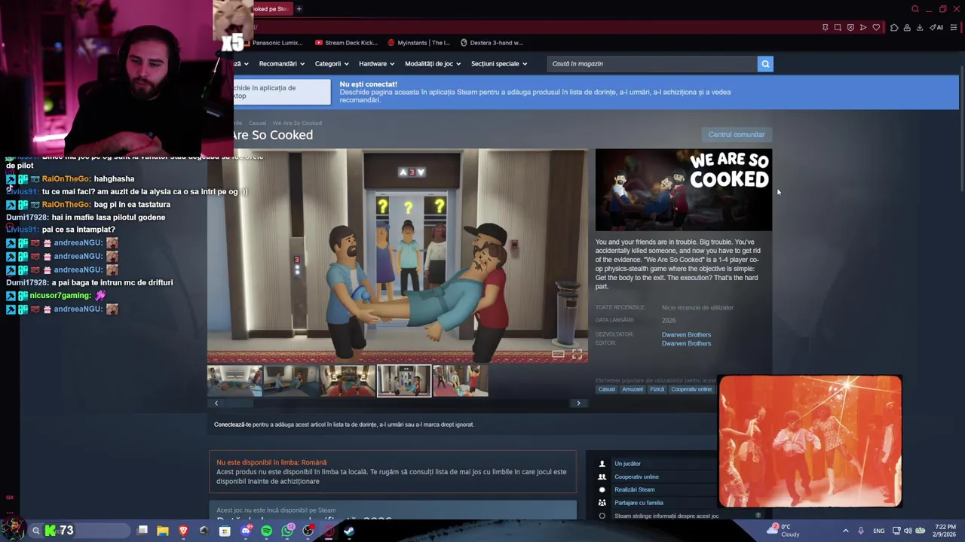Expand the Hardware dropdown menu
965x542 pixels.
[376, 64]
